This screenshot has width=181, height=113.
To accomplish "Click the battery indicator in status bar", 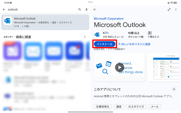I will click(x=175, y=3).
